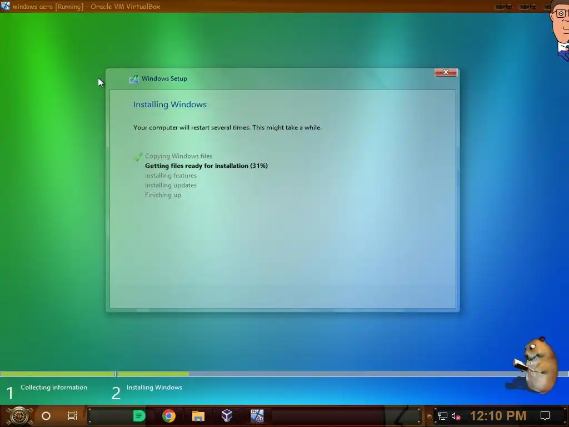Click 'Getting files ready for installation (31%)'

click(x=206, y=166)
